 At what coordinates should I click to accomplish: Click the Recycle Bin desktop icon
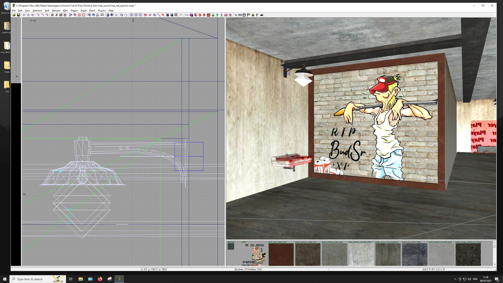coord(6,8)
